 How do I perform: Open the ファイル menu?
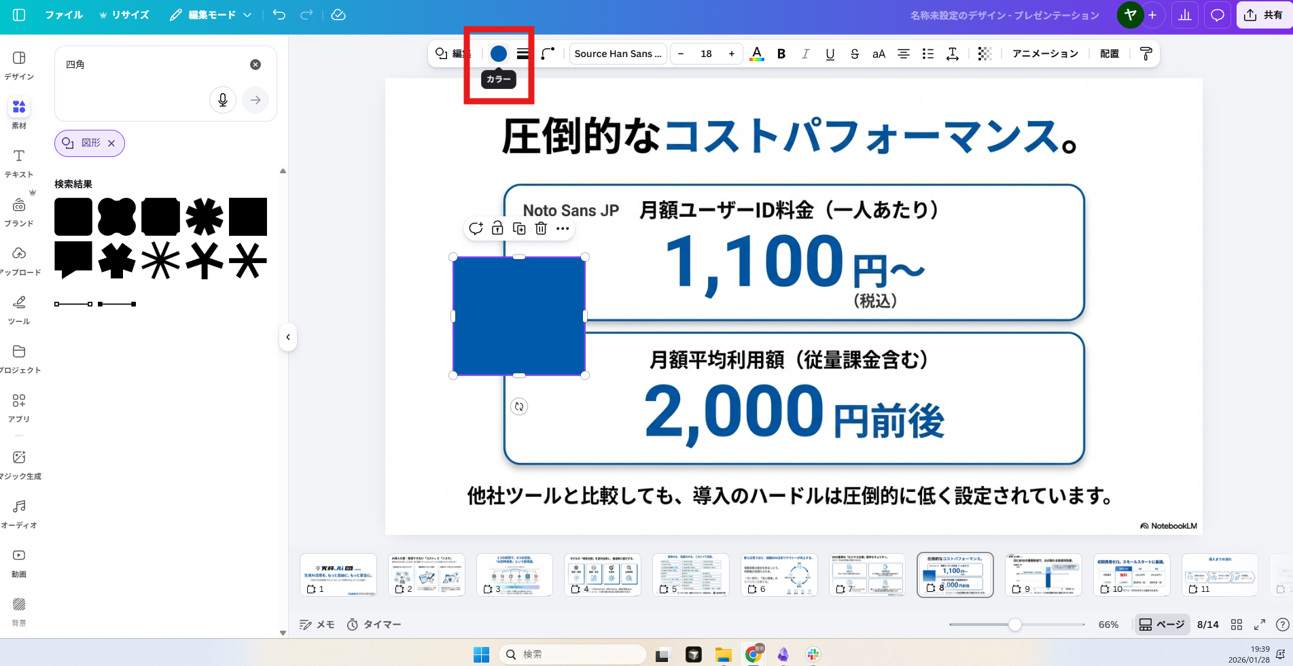pos(64,14)
